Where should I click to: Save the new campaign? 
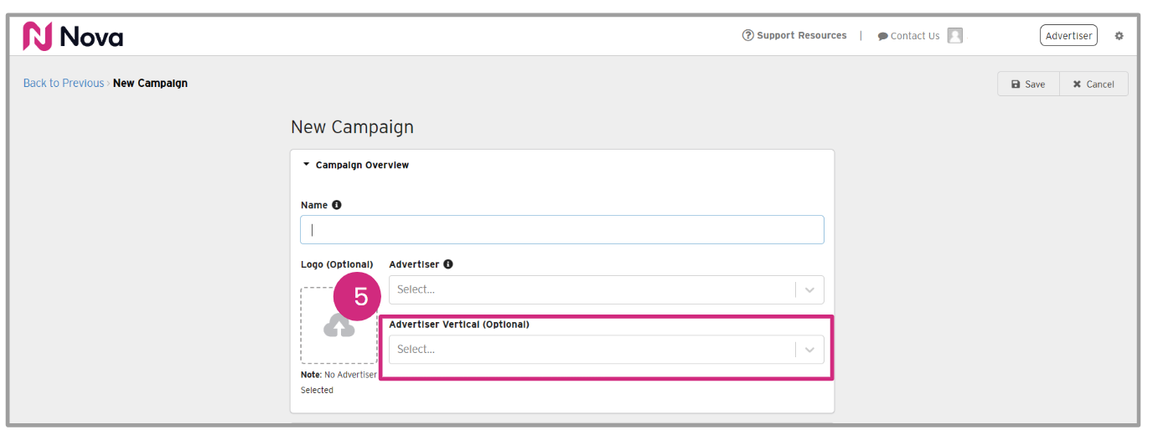[x=1028, y=84]
